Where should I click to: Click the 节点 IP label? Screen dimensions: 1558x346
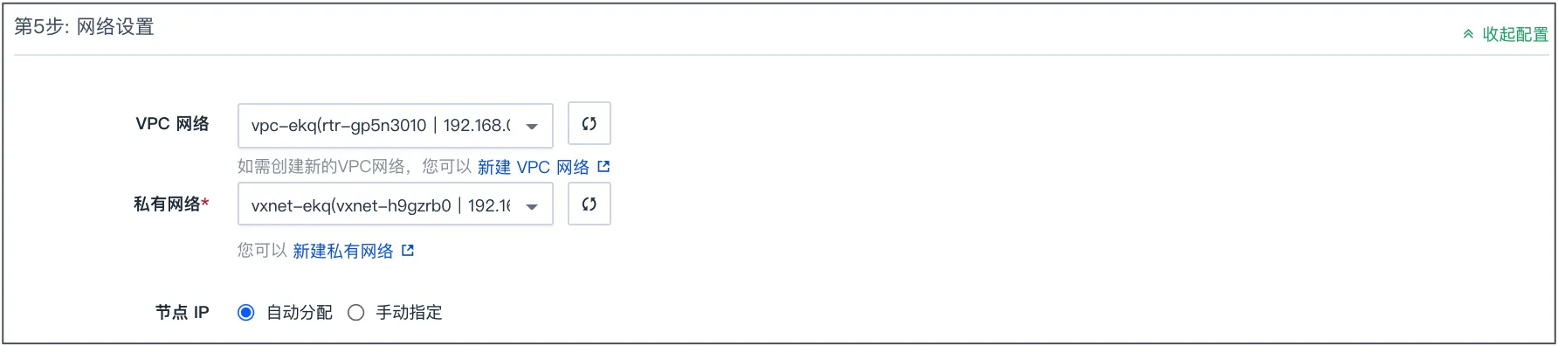click(x=183, y=313)
